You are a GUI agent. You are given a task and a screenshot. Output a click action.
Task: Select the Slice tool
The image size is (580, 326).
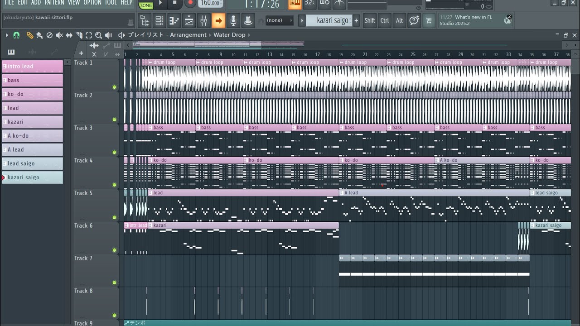point(79,35)
